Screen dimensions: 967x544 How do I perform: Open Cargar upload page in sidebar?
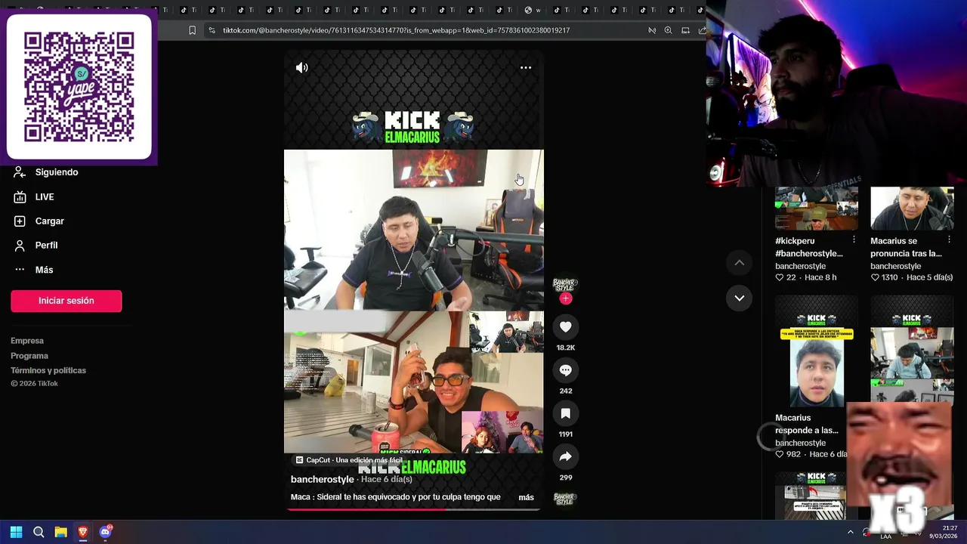click(x=49, y=221)
